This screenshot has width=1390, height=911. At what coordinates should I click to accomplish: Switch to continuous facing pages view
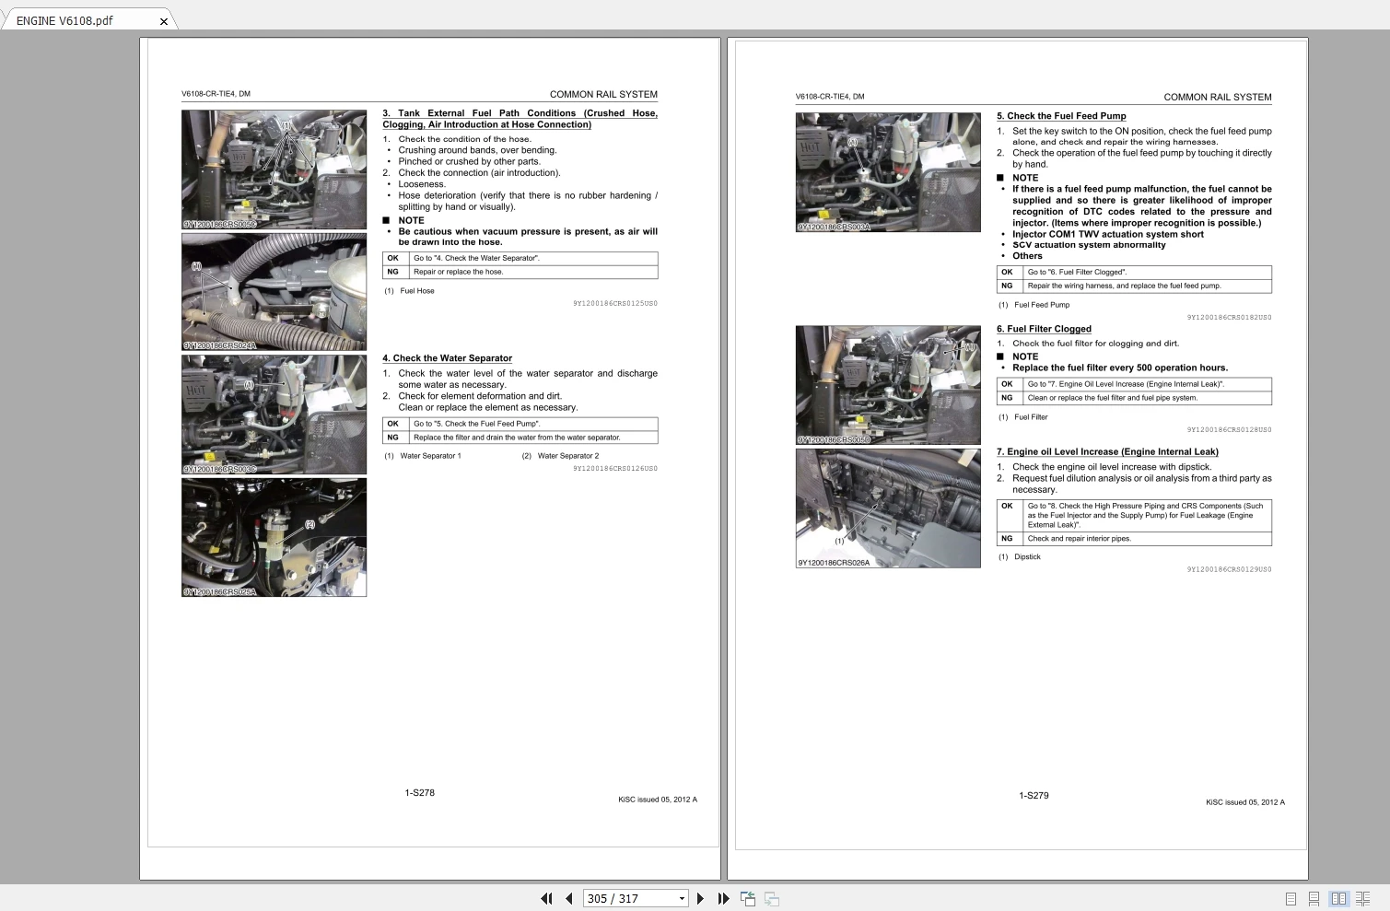coord(1362,898)
